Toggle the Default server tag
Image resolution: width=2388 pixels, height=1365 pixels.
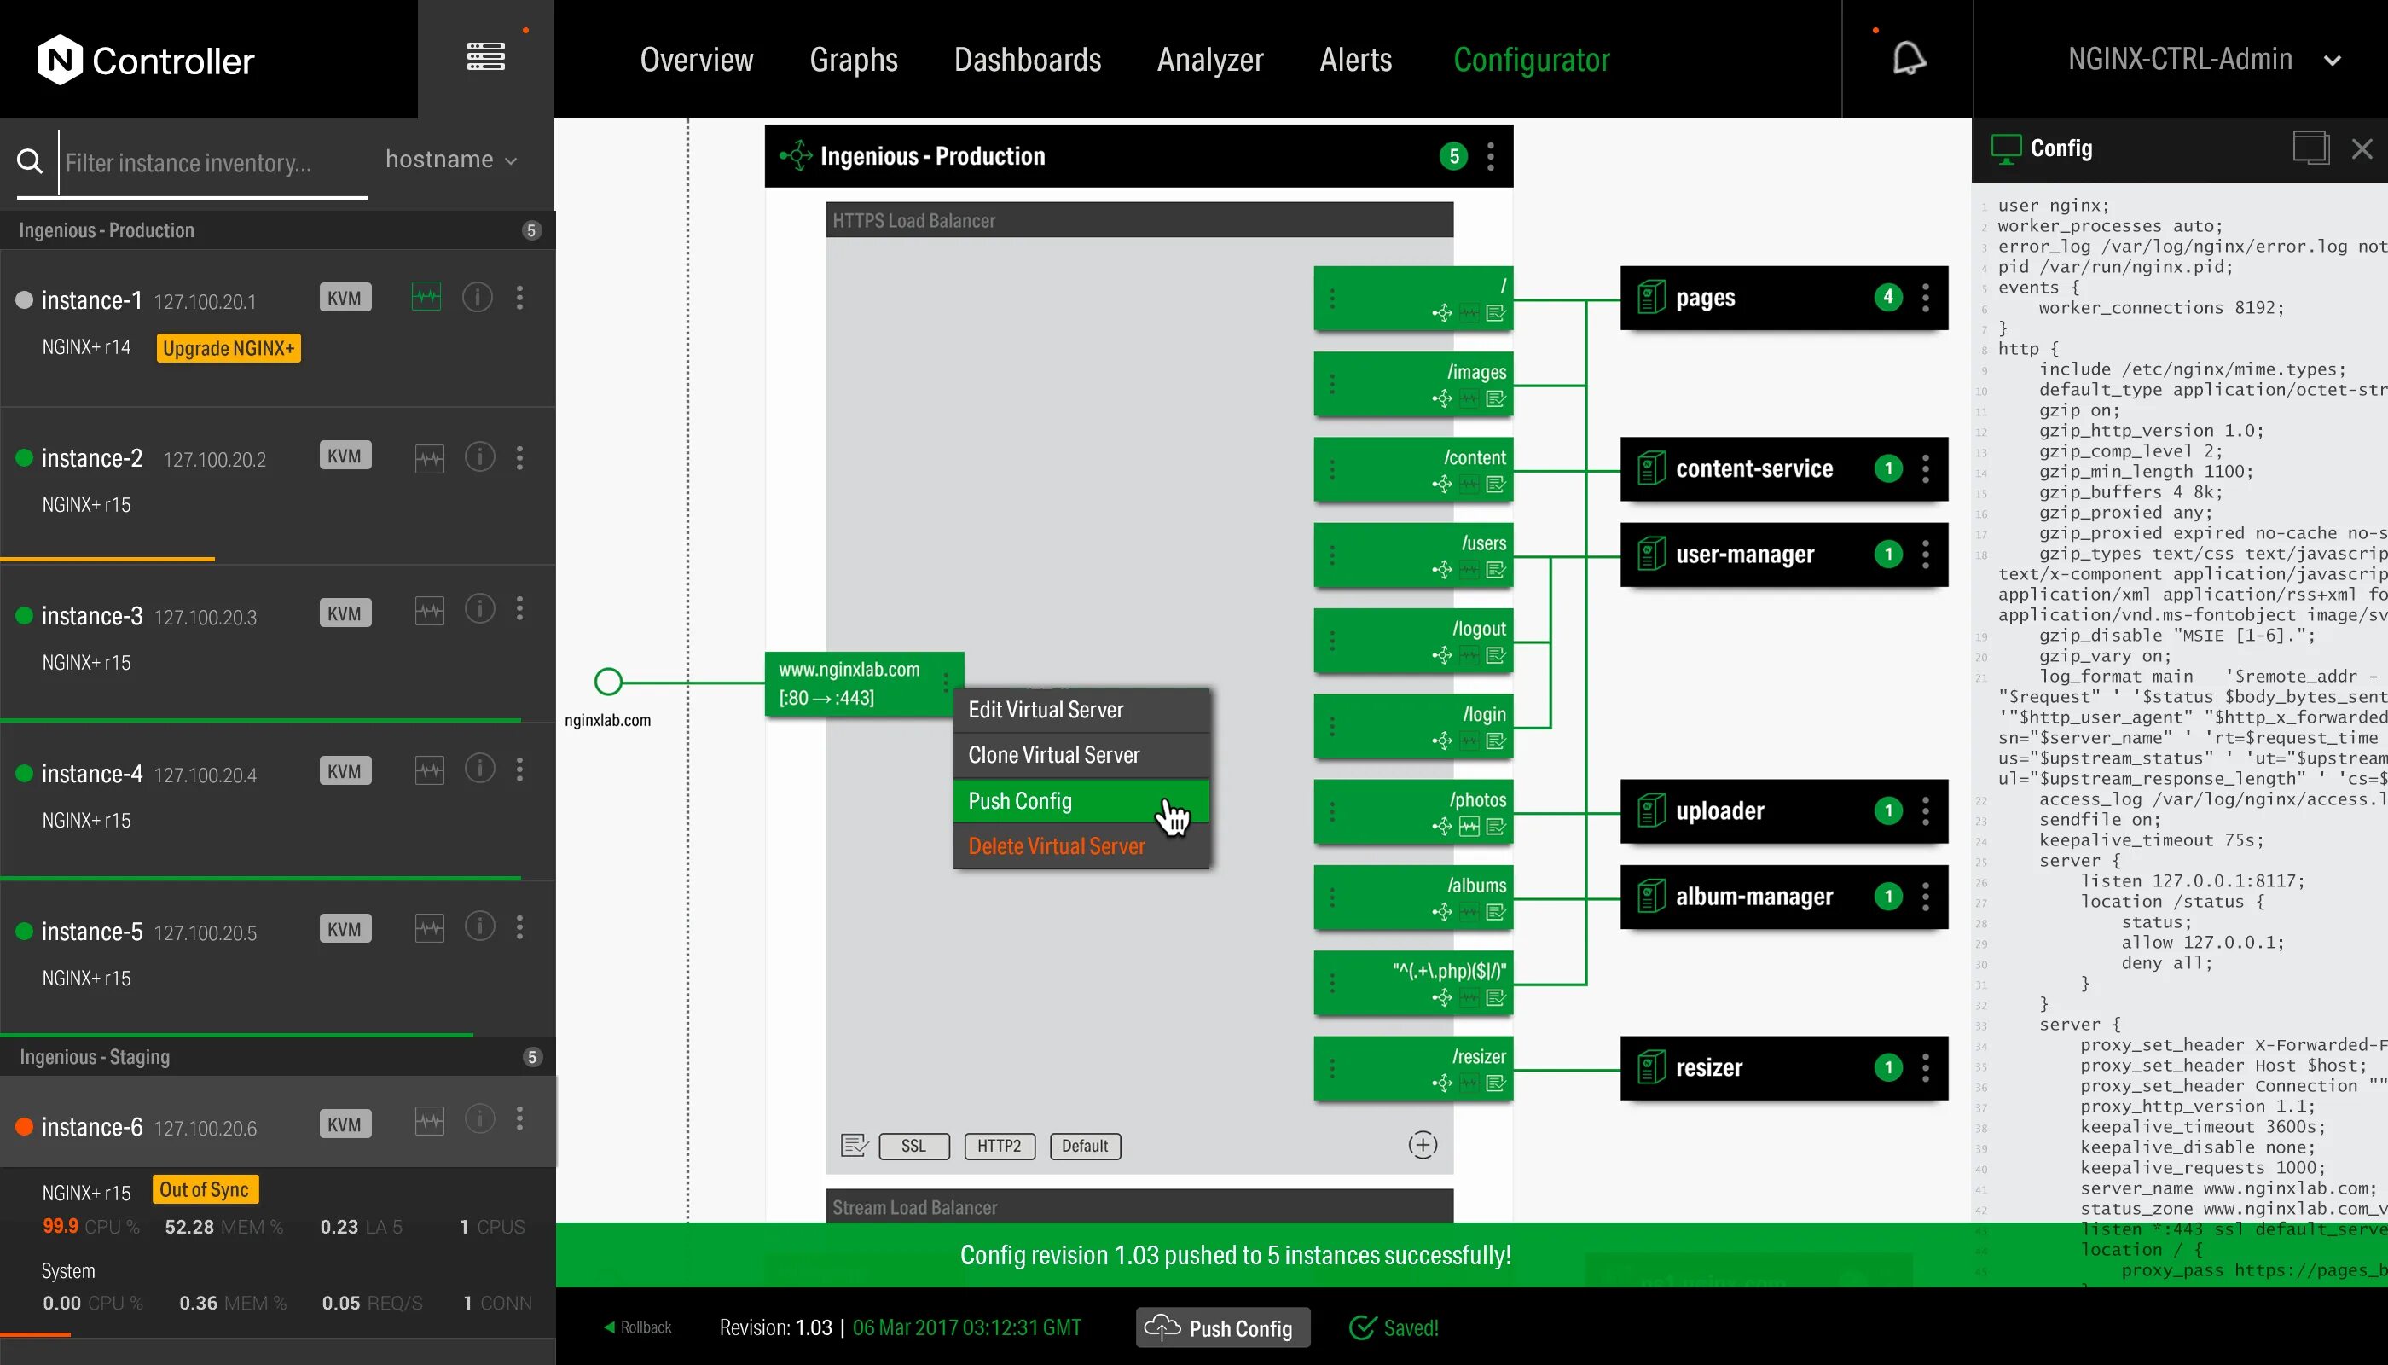pyautogui.click(x=1084, y=1146)
